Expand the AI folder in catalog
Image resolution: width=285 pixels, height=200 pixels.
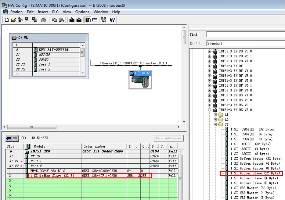216,115
